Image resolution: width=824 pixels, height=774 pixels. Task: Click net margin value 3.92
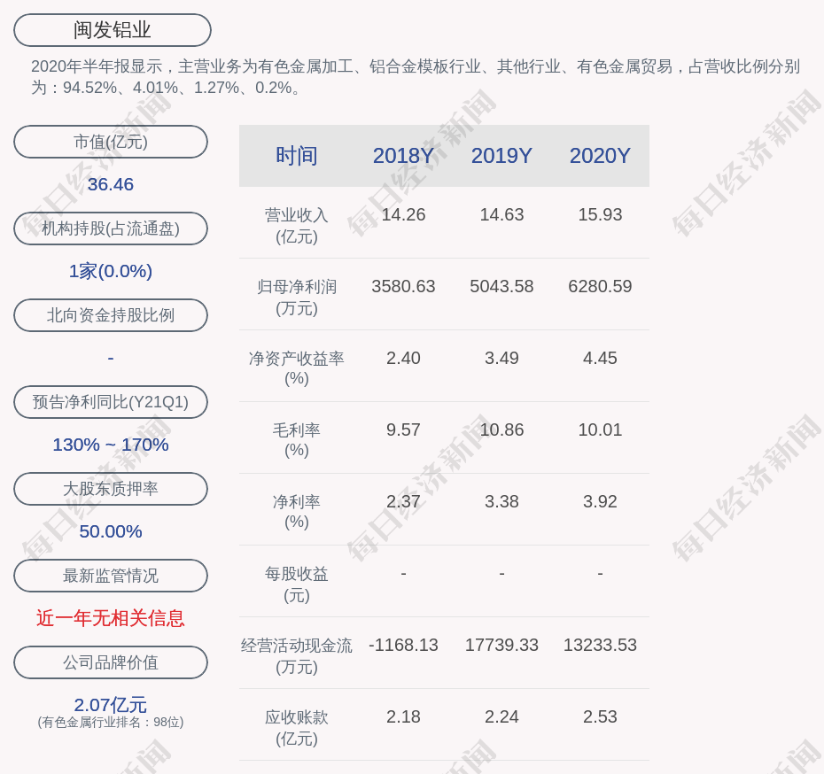[600, 501]
